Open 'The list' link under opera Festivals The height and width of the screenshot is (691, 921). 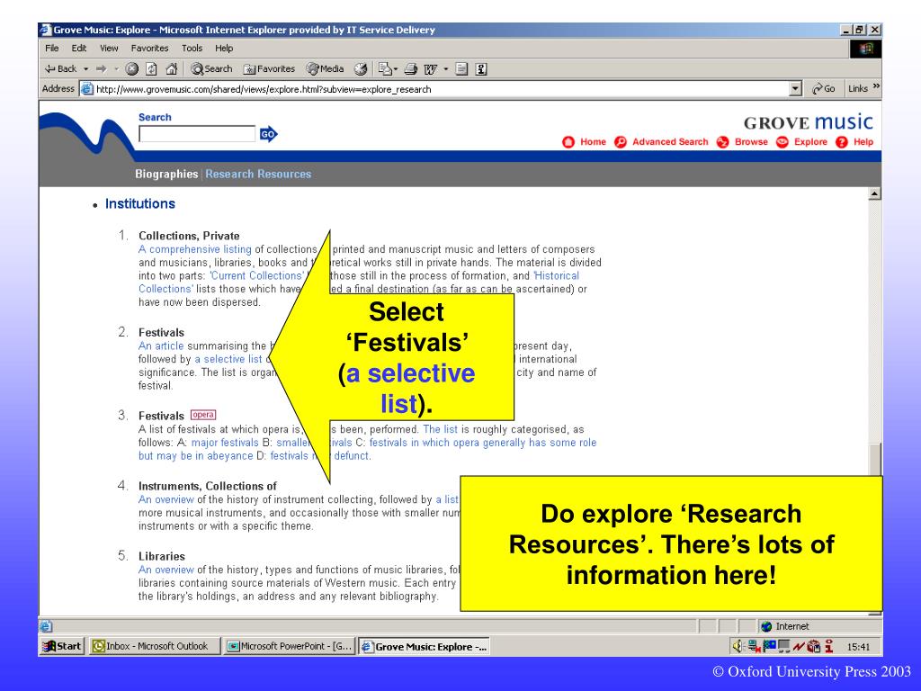pos(440,429)
